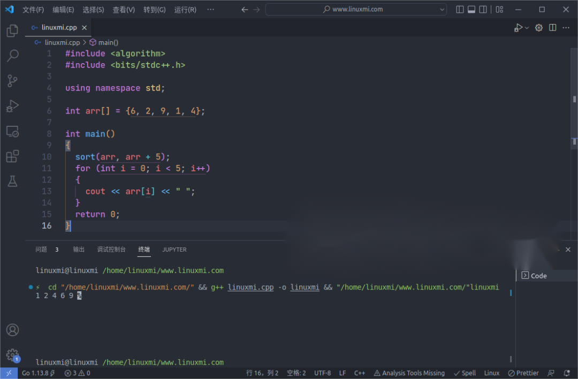This screenshot has width=578, height=379.
Task: Click the Linux configuration status item
Action: tap(492, 373)
